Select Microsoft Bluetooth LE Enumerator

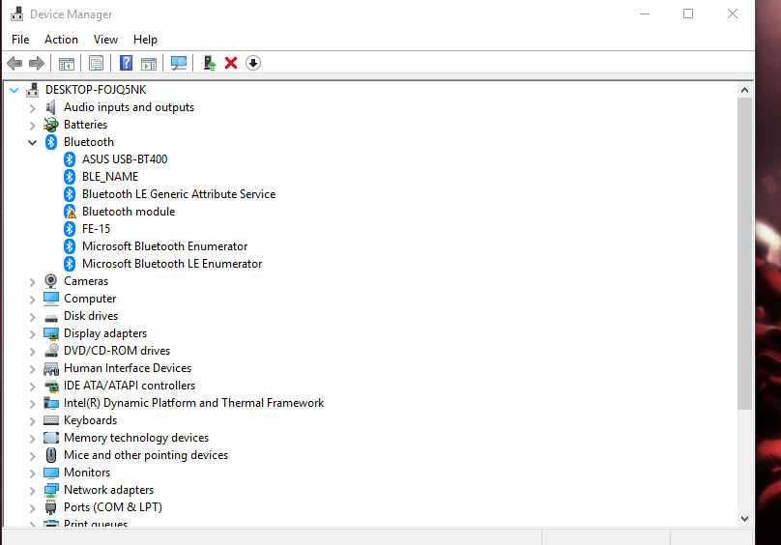coord(172,264)
